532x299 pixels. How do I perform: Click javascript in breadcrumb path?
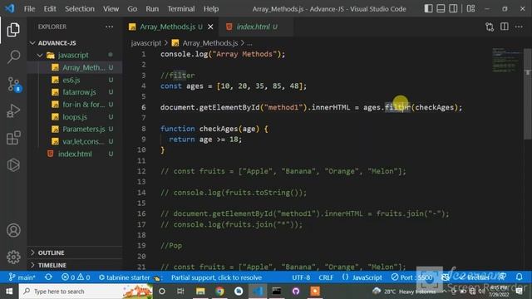pyautogui.click(x=146, y=43)
